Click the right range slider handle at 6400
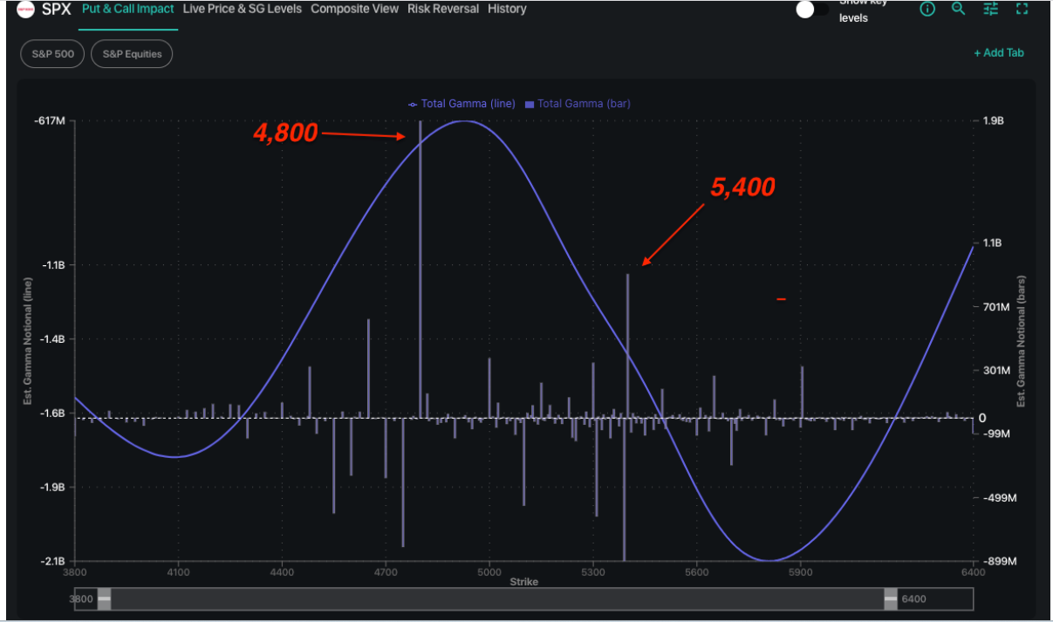Viewport: 1053px width, 622px height. pyautogui.click(x=891, y=599)
